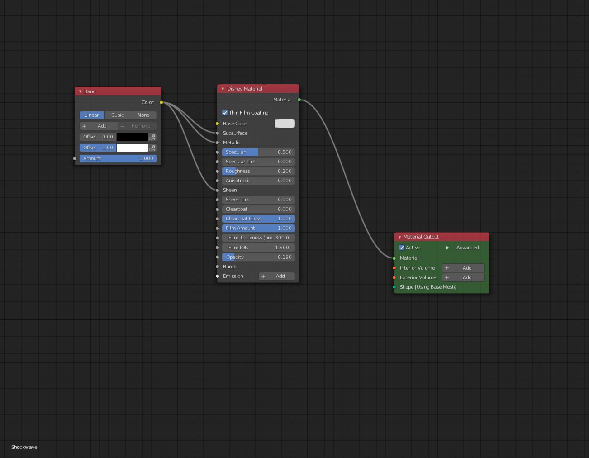Uncheck the Active checkbox in Material Output
The width and height of the screenshot is (589, 458).
[402, 248]
